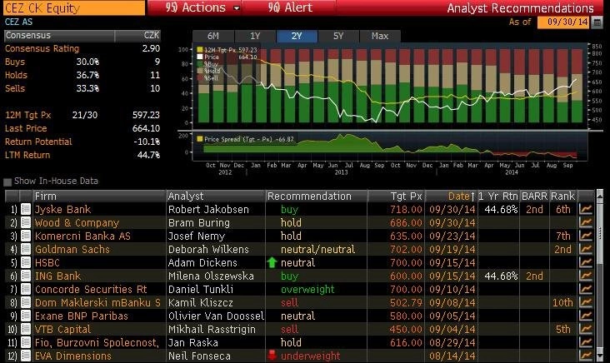Open chart icon for Dom Maklerski mBanku row
The image size is (610, 363).
pos(586,302)
